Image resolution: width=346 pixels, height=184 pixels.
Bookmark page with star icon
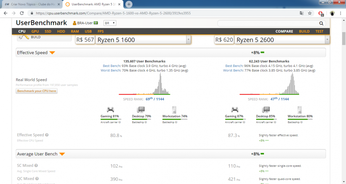[x=310, y=13]
